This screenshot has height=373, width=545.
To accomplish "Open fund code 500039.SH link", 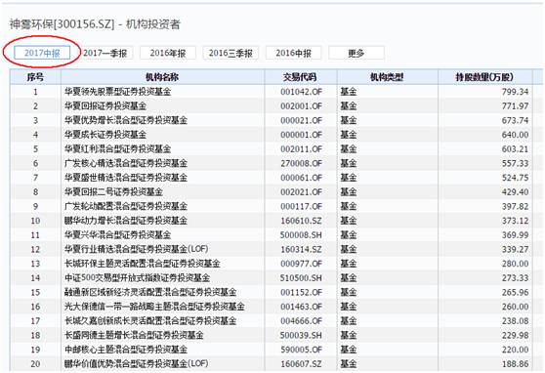I will click(x=301, y=336).
